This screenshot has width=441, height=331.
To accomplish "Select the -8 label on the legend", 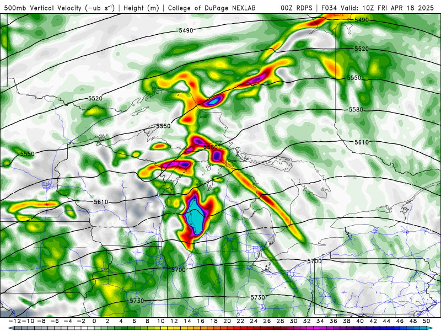I will (41, 321).
